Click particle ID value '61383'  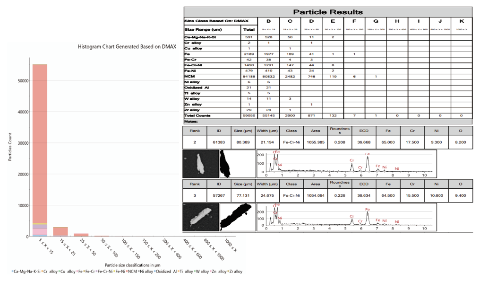point(219,142)
